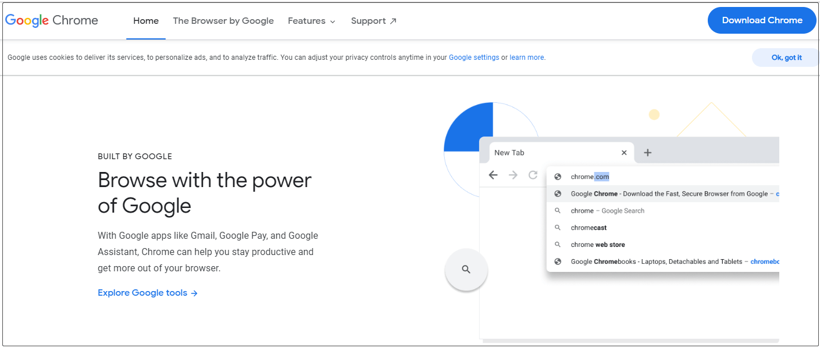Viewport: 820px width, 348px height.
Task: Close the New Tab tab in illustration
Action: click(x=624, y=153)
